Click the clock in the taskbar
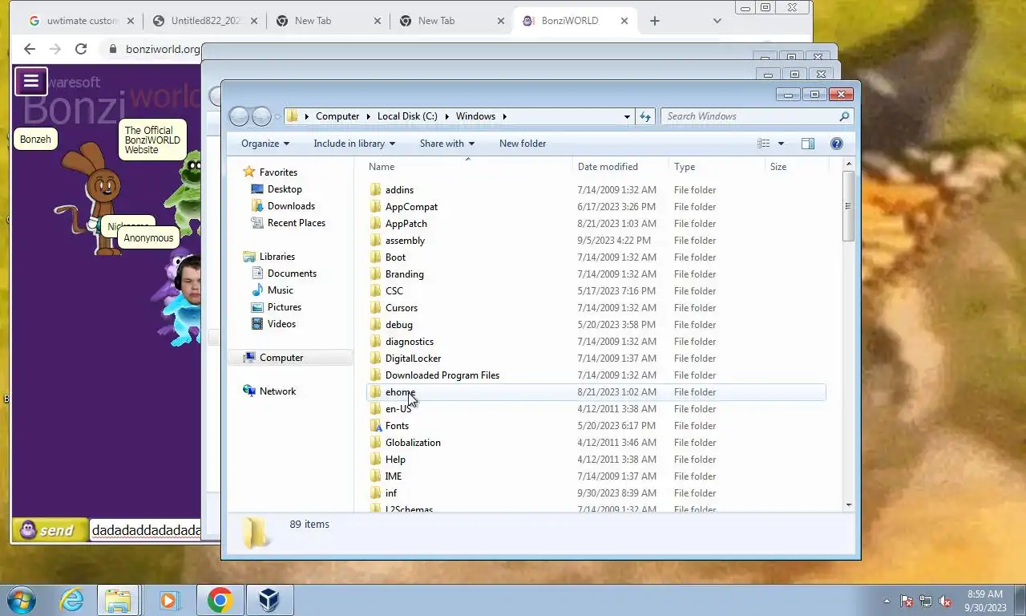Image resolution: width=1026 pixels, height=616 pixels. [985, 601]
